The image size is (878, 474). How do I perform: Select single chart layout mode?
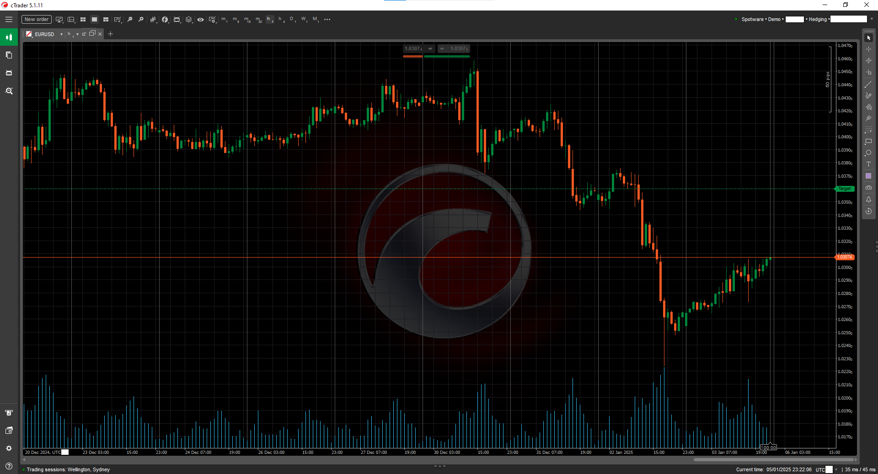(94, 20)
